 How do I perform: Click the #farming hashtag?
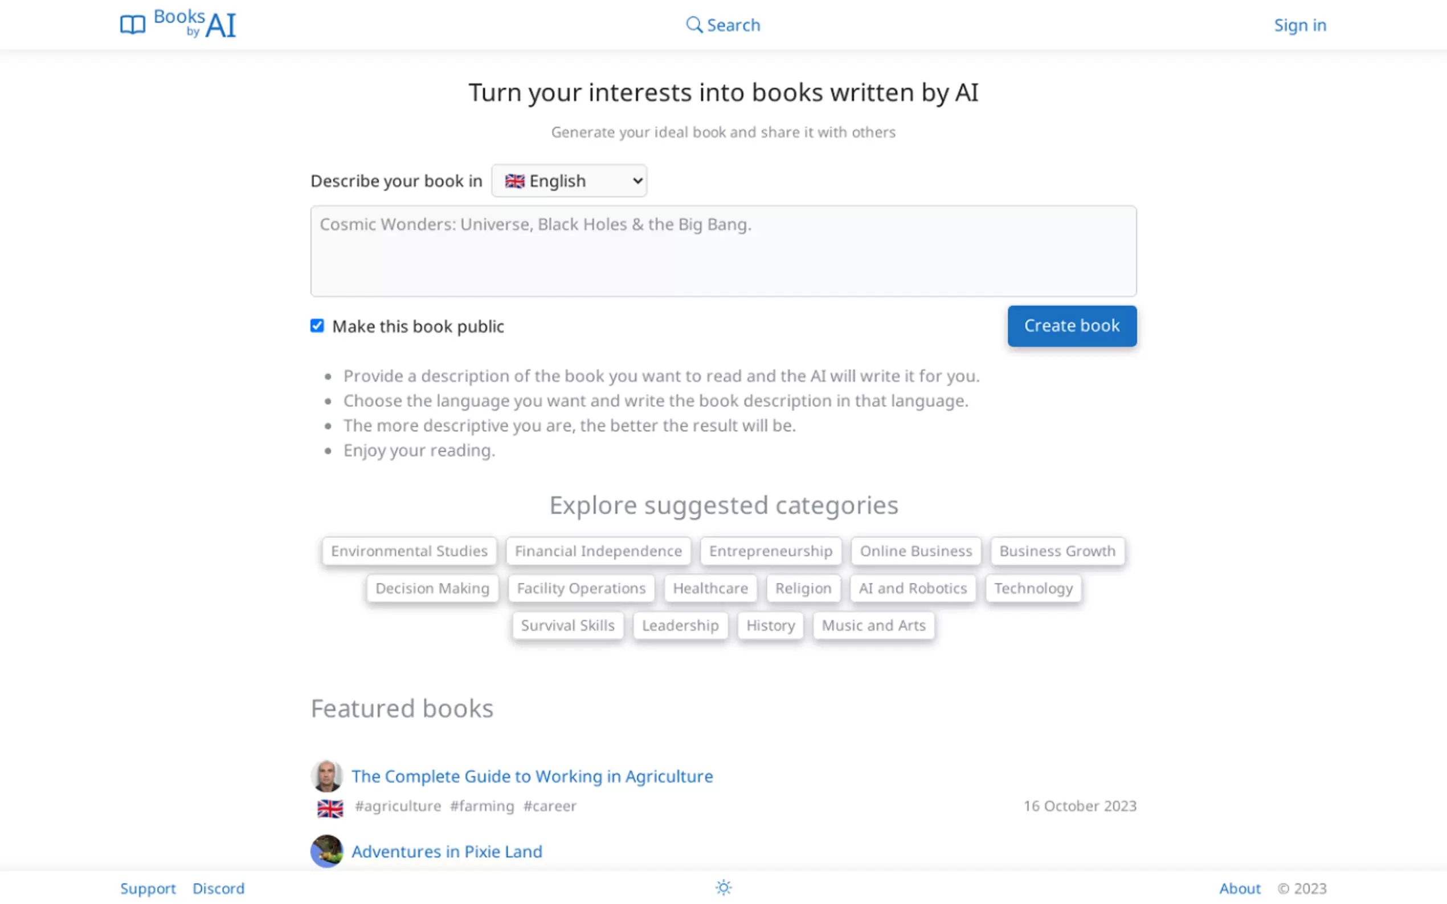481,806
